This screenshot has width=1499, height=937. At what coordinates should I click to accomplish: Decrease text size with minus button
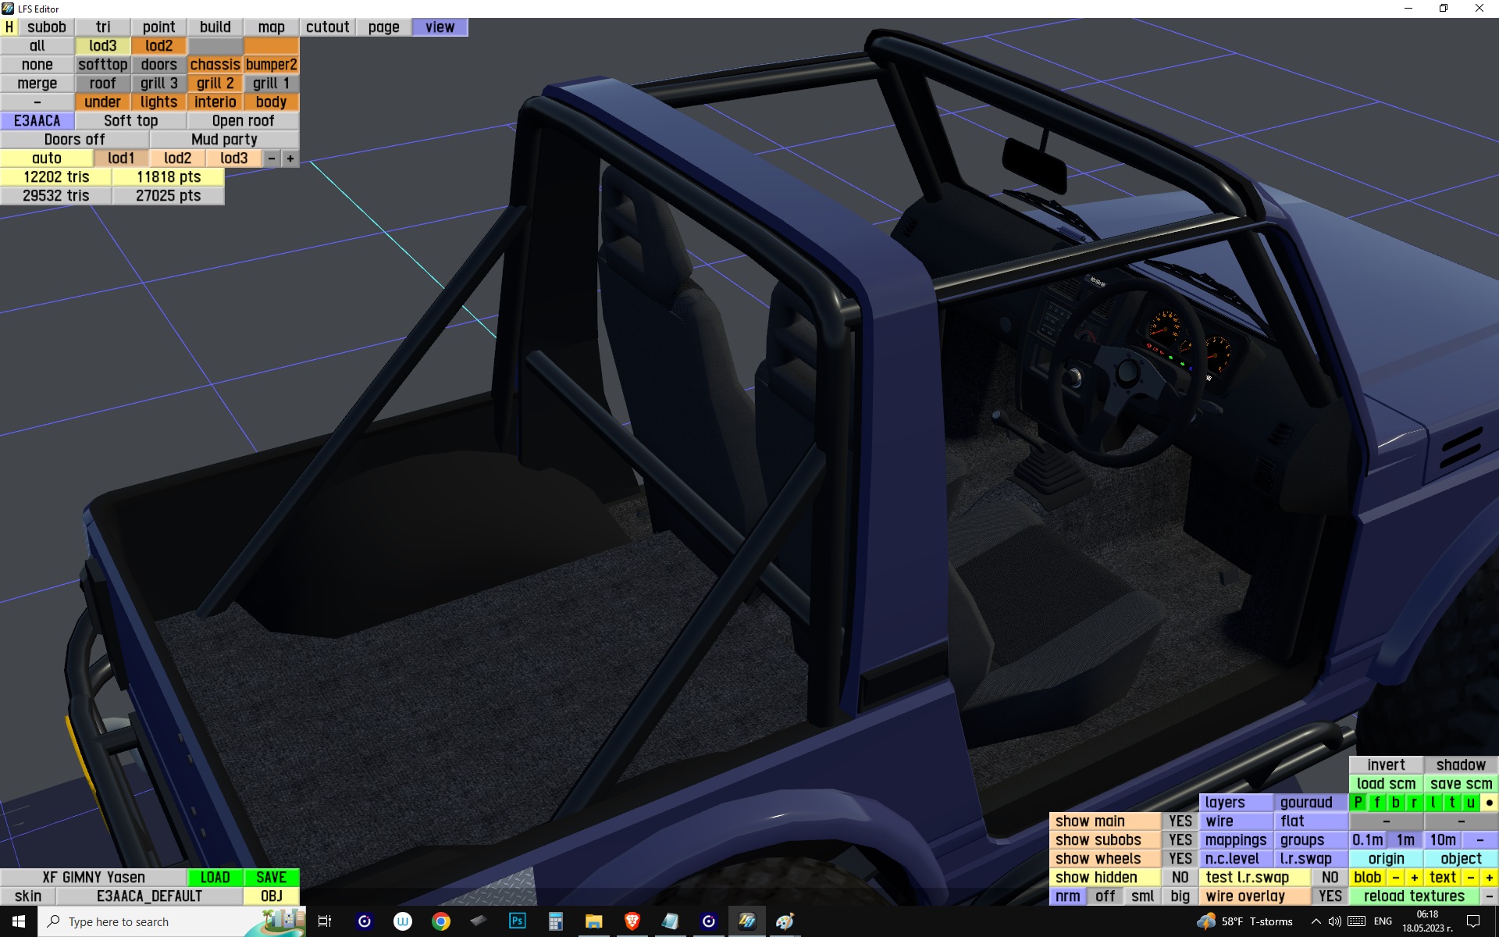tap(1470, 877)
